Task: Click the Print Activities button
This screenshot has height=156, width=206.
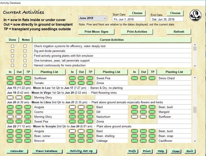Action: (137, 32)
